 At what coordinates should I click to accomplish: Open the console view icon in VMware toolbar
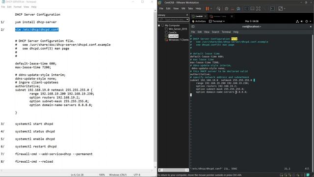(x=272, y=9)
